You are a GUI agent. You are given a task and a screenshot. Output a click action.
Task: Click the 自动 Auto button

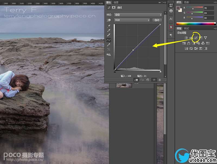[157, 20]
